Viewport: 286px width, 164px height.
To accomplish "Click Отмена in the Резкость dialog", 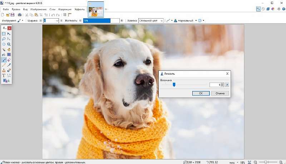I will (220, 93).
